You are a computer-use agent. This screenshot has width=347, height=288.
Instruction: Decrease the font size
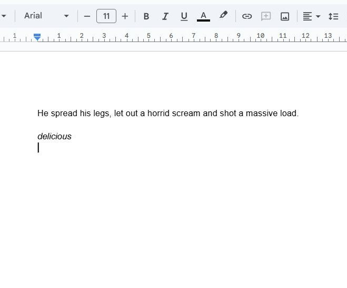(87, 16)
